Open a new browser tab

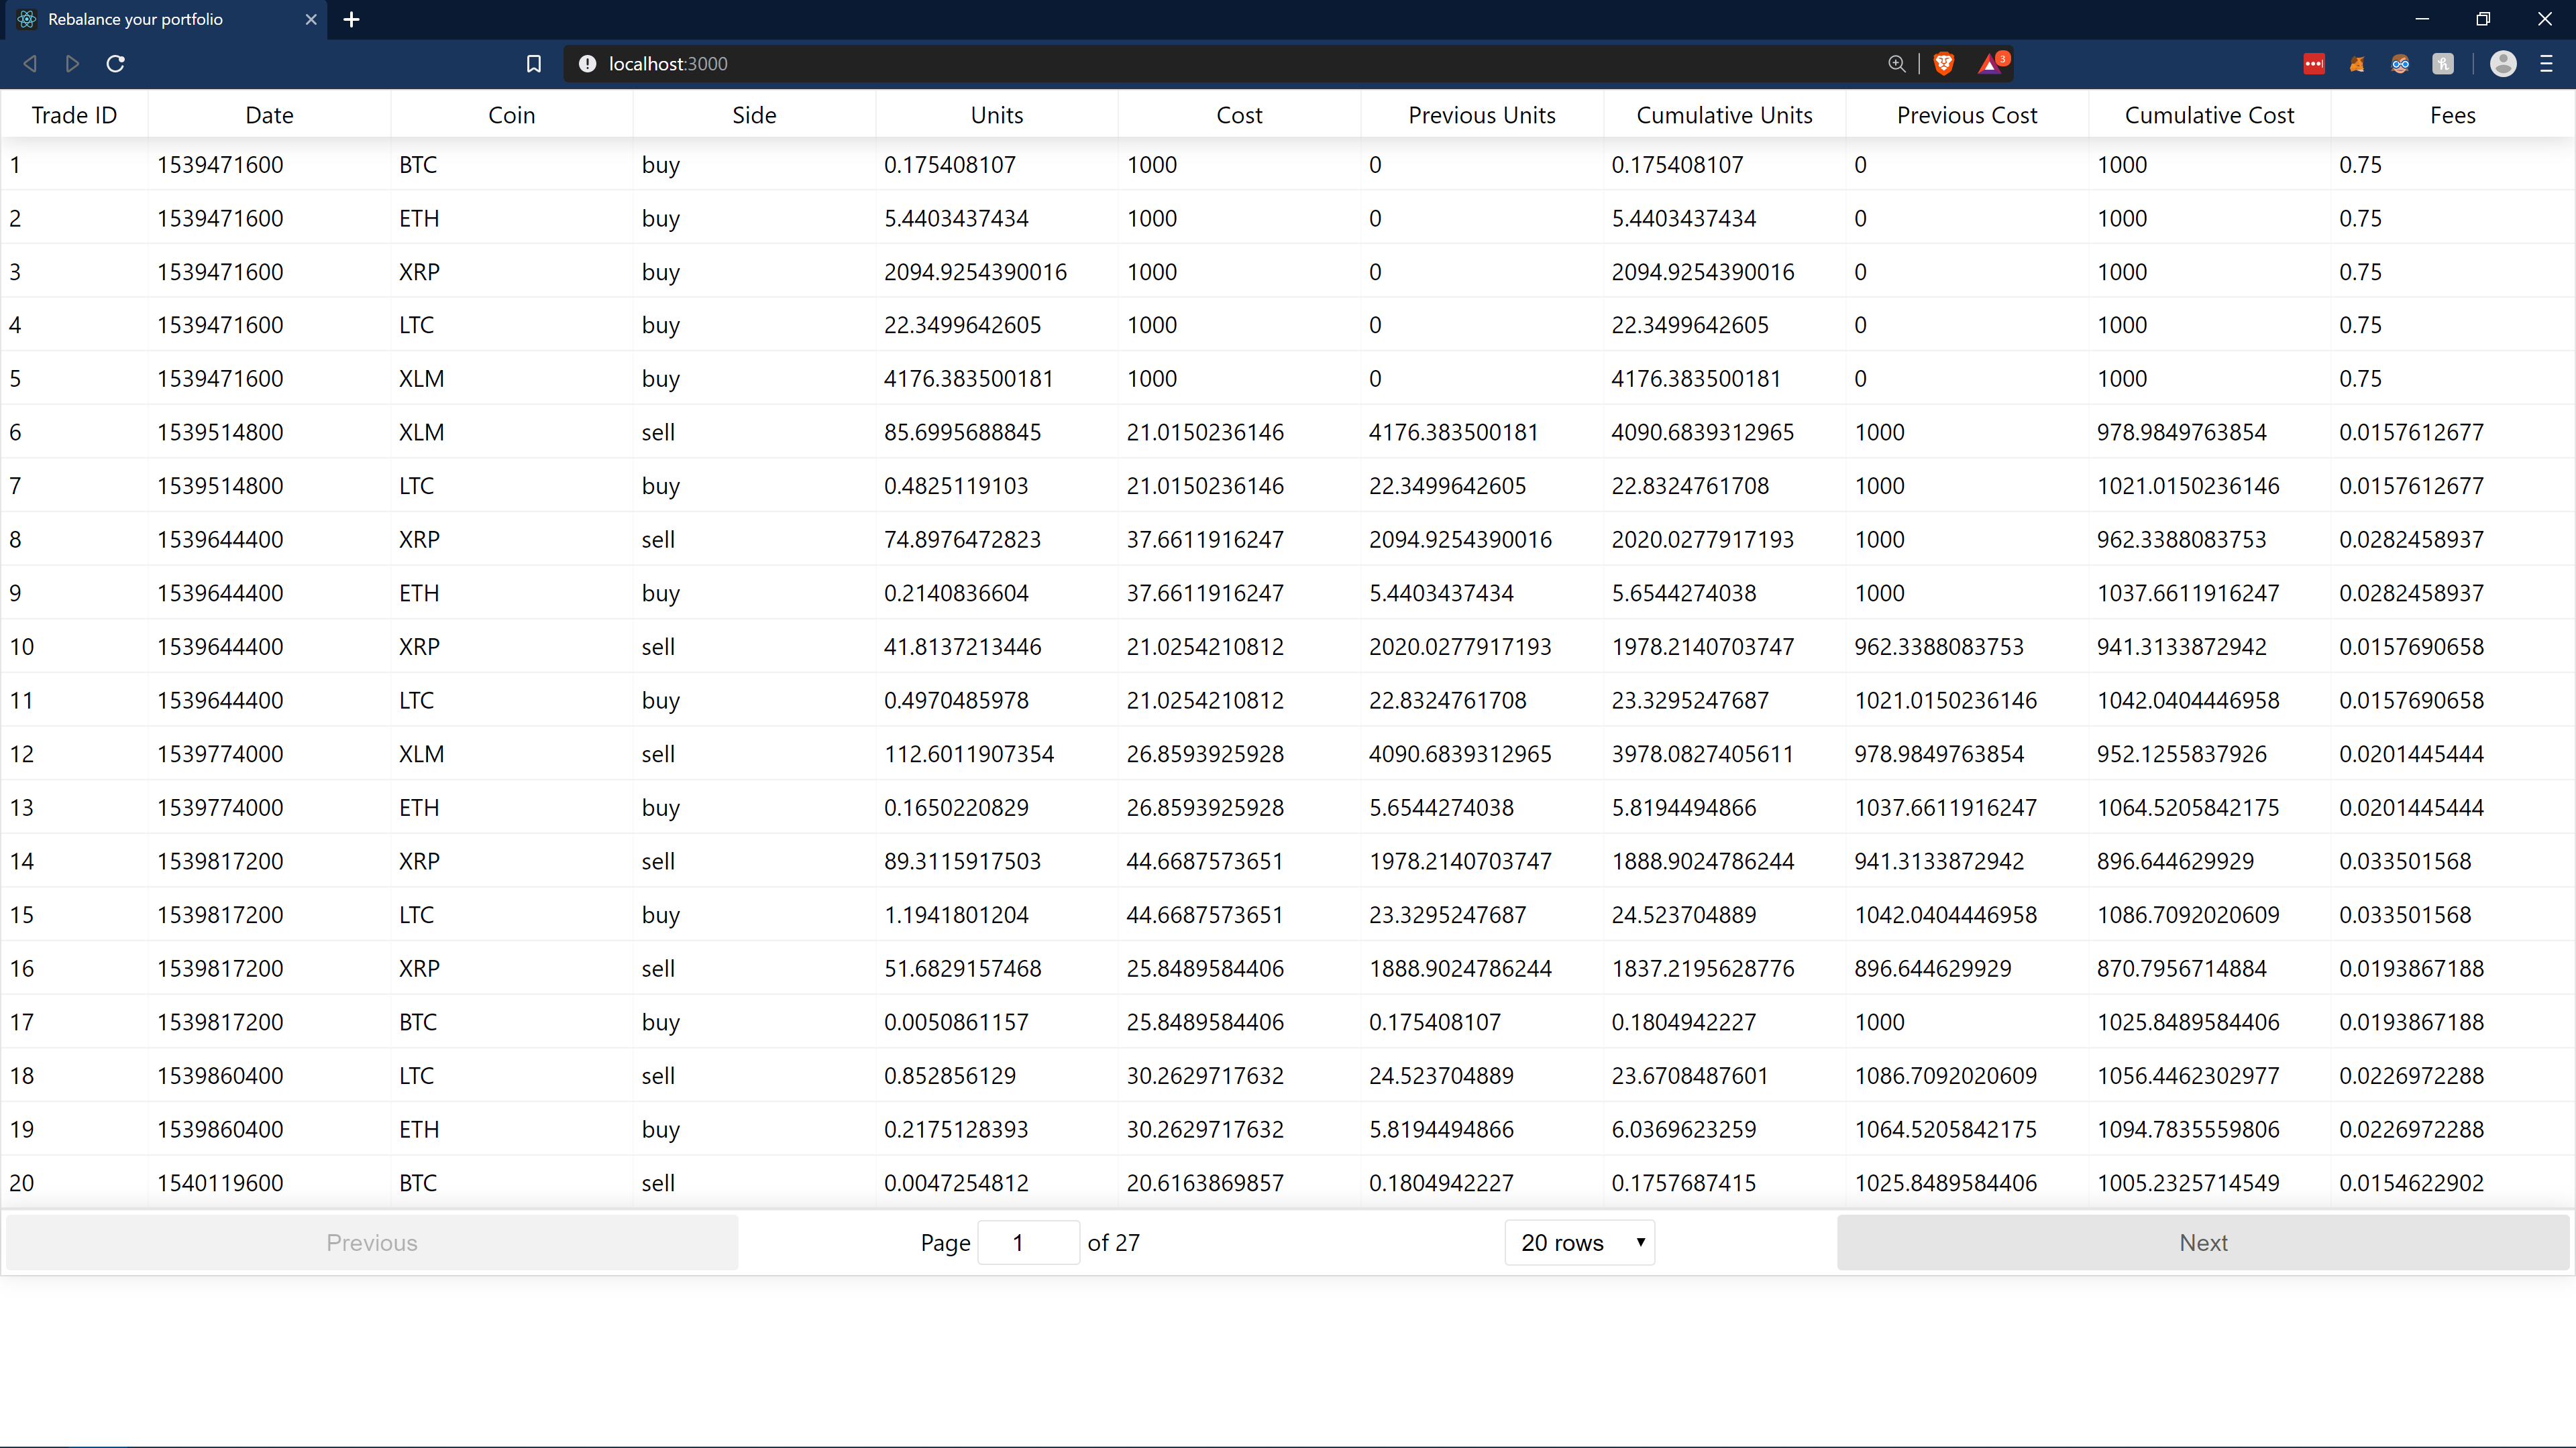pos(351,19)
